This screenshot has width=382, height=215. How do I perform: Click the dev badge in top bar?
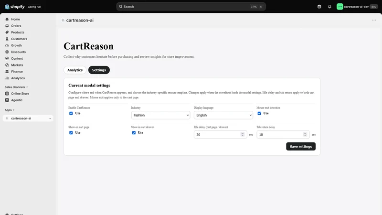tap(374, 7)
